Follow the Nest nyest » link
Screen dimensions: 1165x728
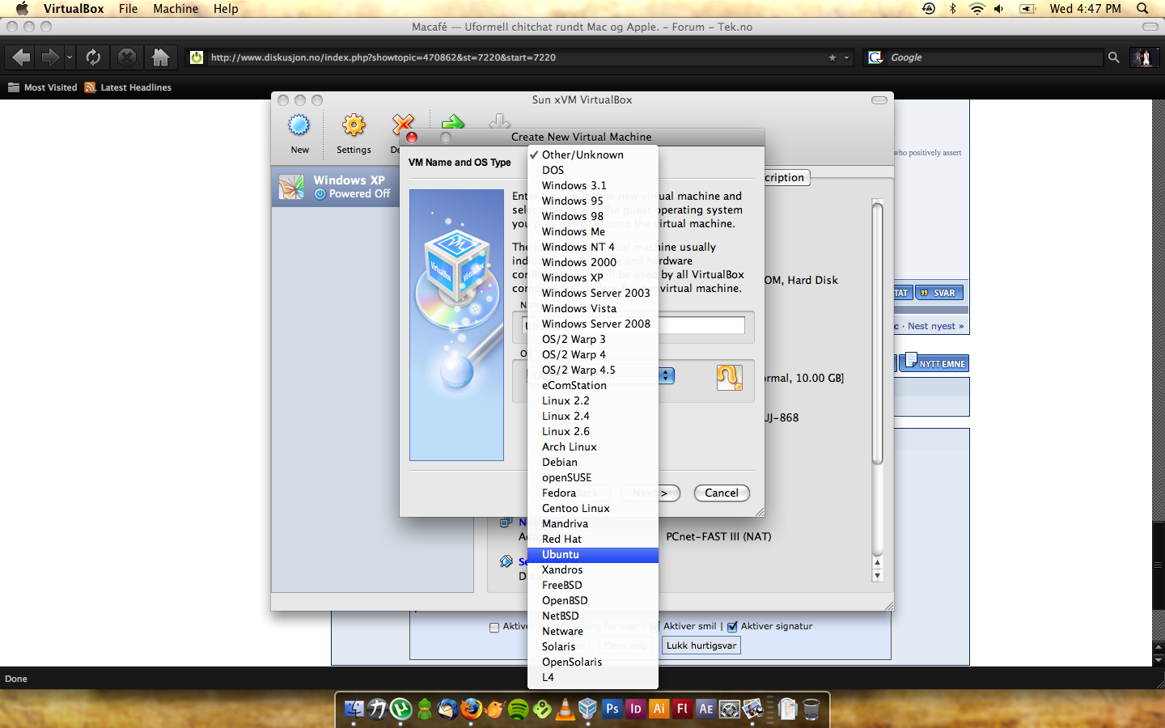pyautogui.click(x=935, y=326)
